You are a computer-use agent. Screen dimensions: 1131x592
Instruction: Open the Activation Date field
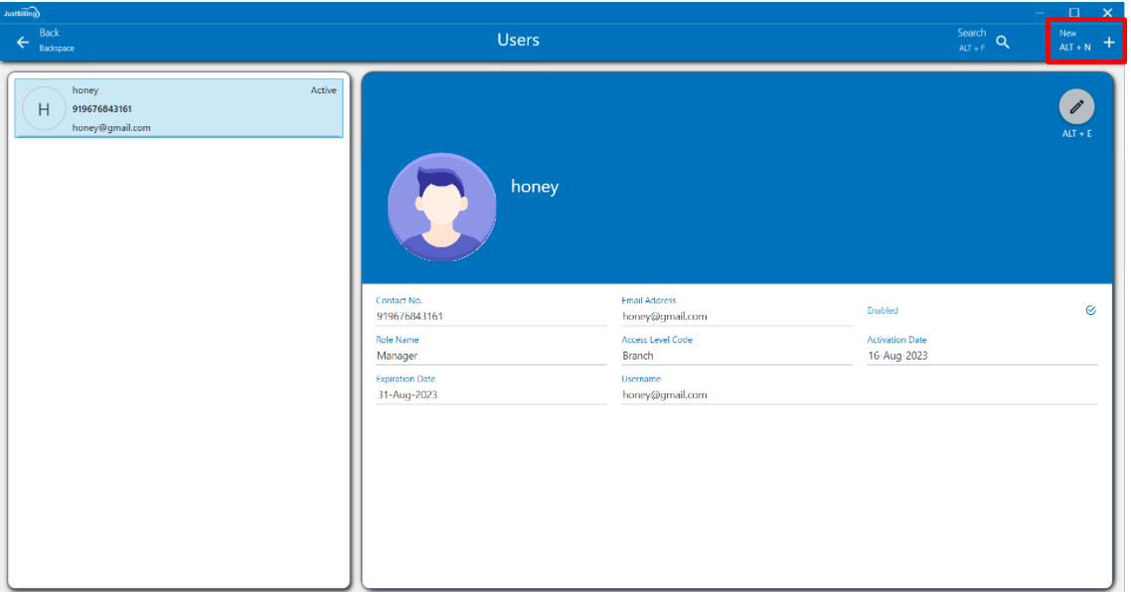(981, 356)
